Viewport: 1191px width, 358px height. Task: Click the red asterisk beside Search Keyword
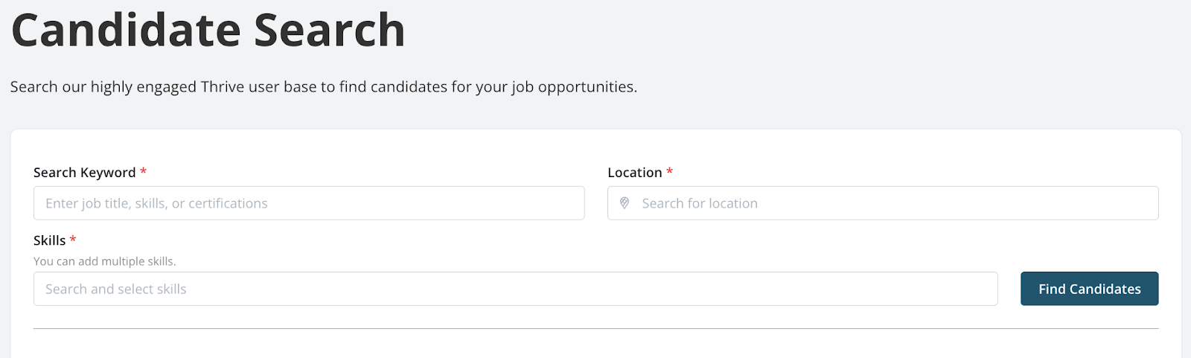pos(143,172)
